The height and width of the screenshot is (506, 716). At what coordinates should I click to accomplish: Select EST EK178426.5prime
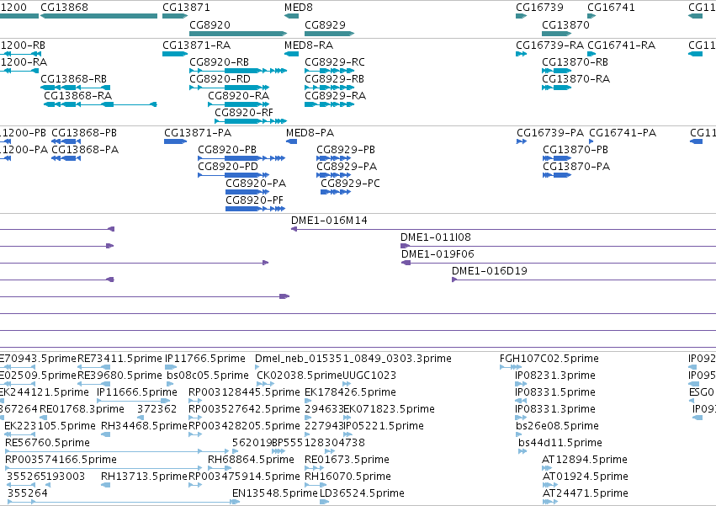350,392
